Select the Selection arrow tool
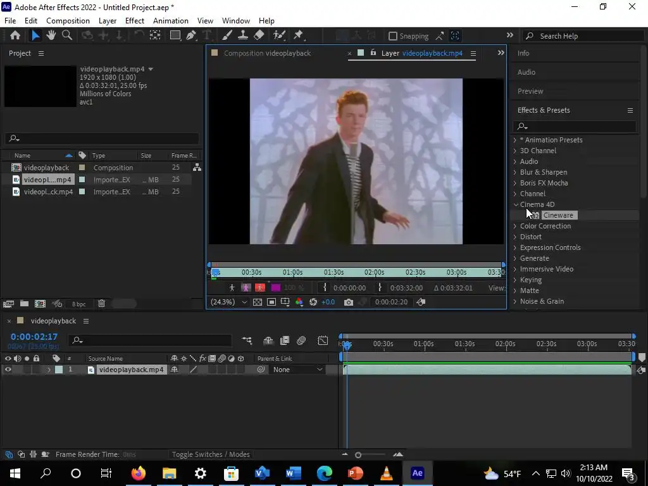The width and height of the screenshot is (648, 486). coord(35,35)
